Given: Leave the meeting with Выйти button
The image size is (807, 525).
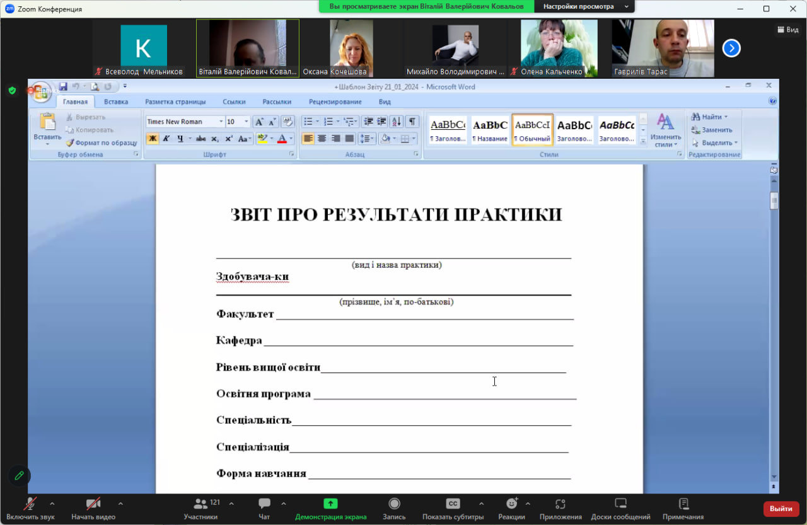Looking at the screenshot, I should point(781,509).
